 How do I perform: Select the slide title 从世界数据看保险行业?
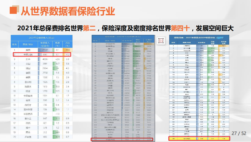click(68, 11)
